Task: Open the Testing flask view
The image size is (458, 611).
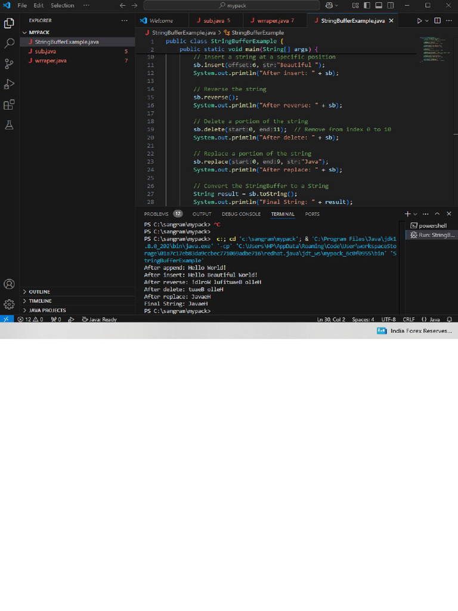Action: [9, 125]
